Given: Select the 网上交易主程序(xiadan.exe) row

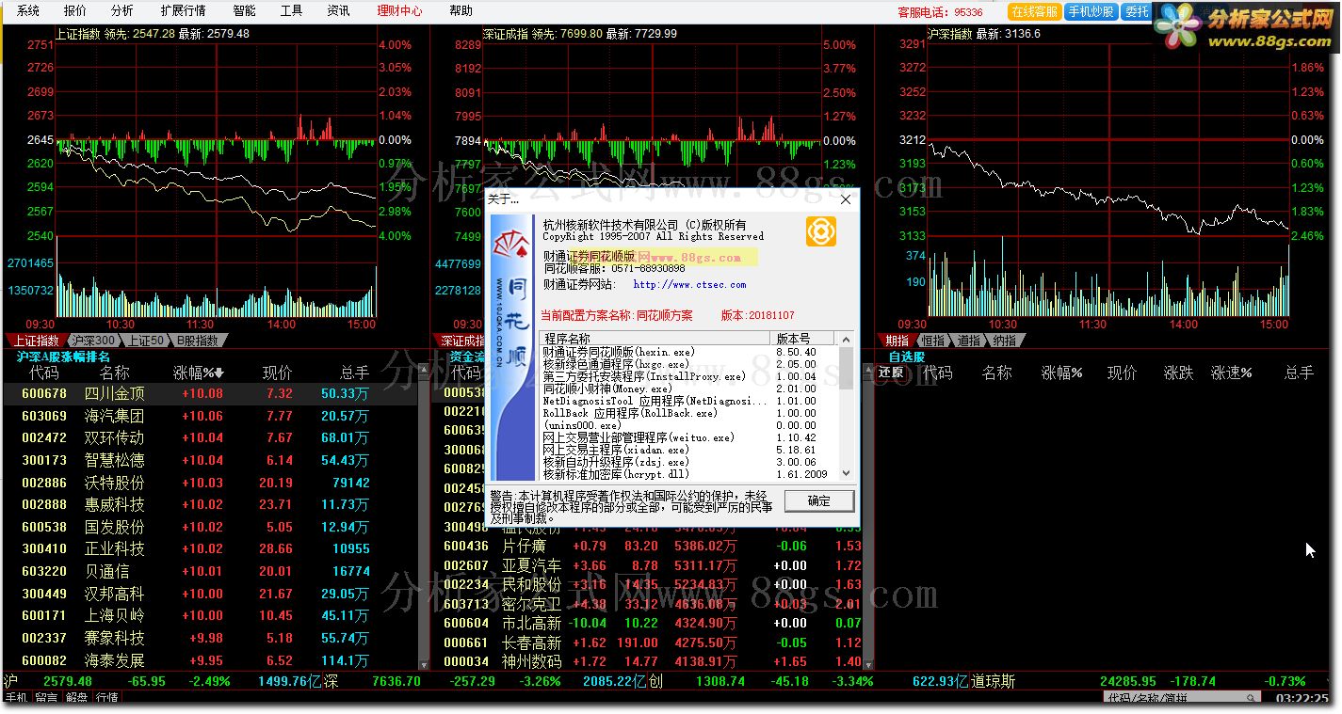Looking at the screenshot, I should [688, 450].
